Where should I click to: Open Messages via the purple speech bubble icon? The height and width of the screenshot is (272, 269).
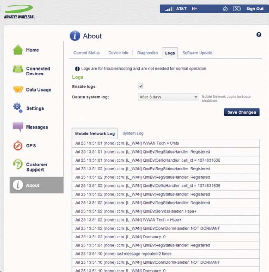tap(18, 127)
